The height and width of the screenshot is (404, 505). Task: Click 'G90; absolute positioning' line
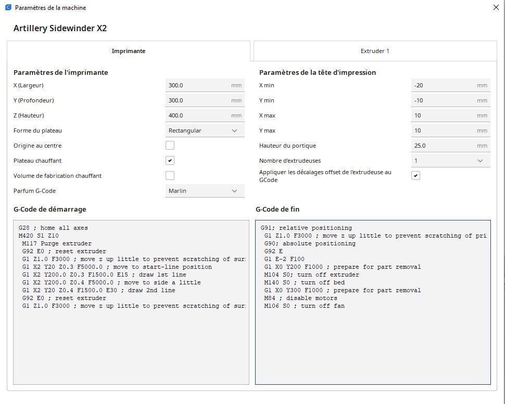[310, 243]
